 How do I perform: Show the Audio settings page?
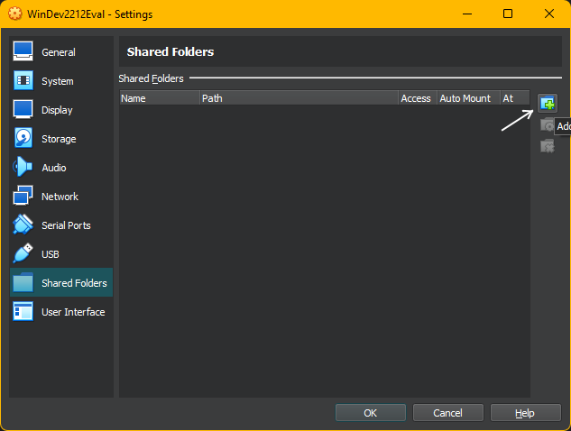[x=61, y=167]
